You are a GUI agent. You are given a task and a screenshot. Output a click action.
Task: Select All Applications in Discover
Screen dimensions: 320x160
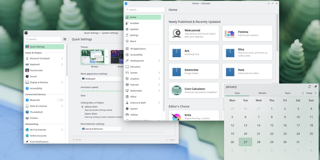tap(143, 49)
